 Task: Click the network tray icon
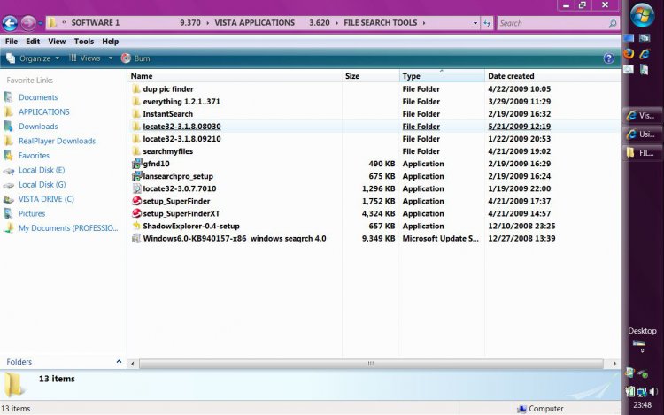pos(643,392)
